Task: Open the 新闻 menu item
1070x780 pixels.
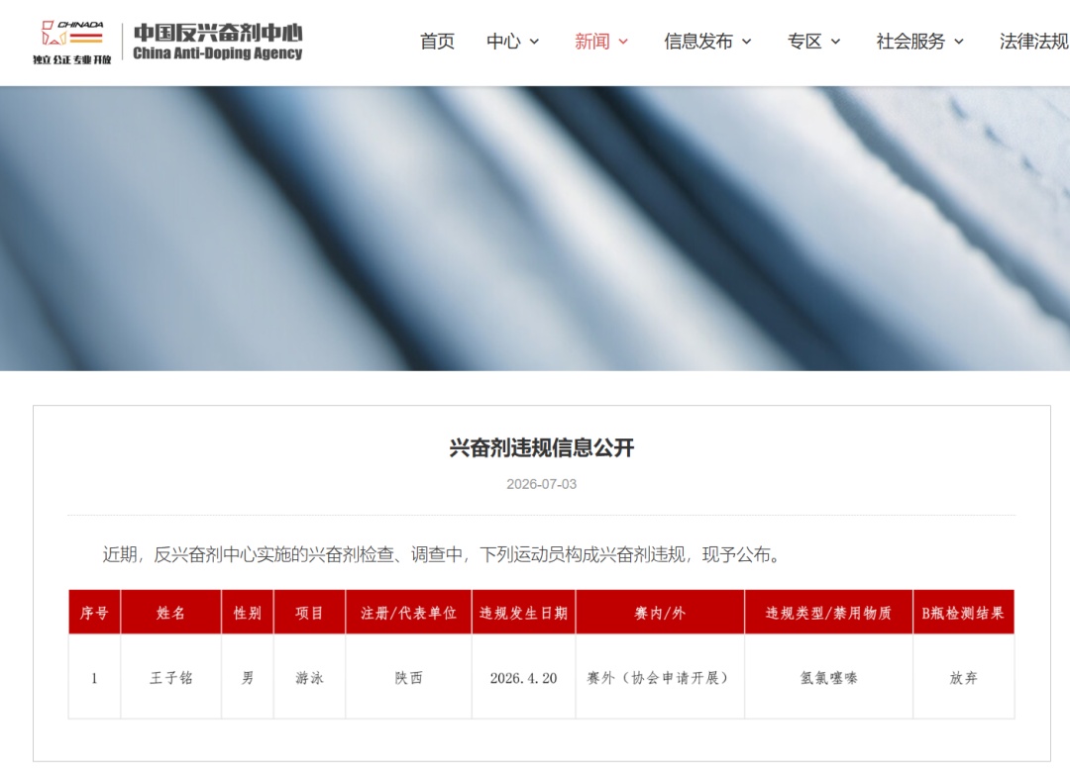Action: click(591, 42)
